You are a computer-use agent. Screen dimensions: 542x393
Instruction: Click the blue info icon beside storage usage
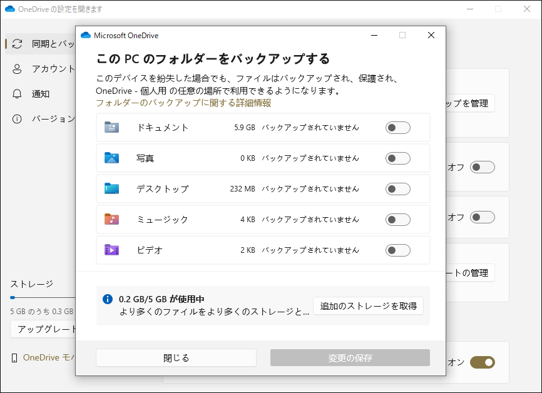coord(108,299)
